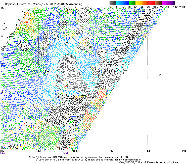This screenshot has width=186, height=164.
Task: Click the small island outline east of 162
Action: coord(160,75)
